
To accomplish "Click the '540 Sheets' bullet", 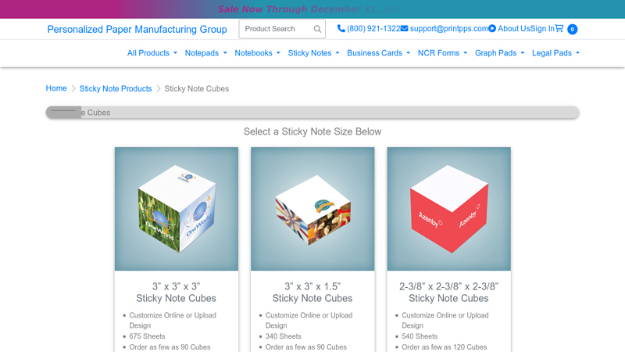I will pyautogui.click(x=420, y=336).
